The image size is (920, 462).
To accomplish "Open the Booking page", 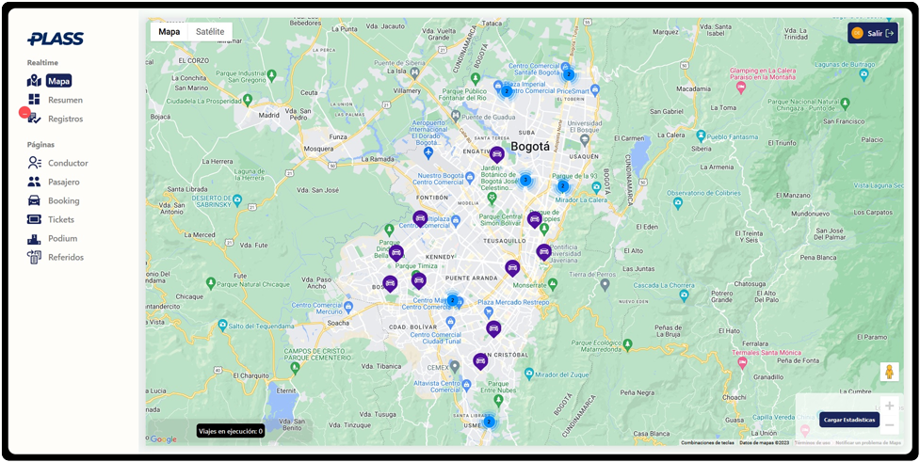I will point(54,200).
